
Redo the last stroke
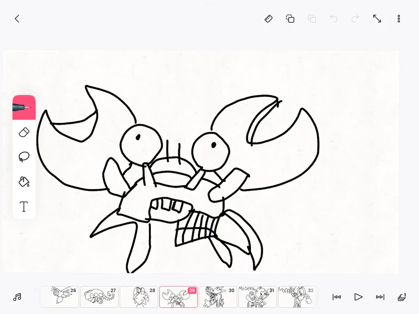click(355, 19)
